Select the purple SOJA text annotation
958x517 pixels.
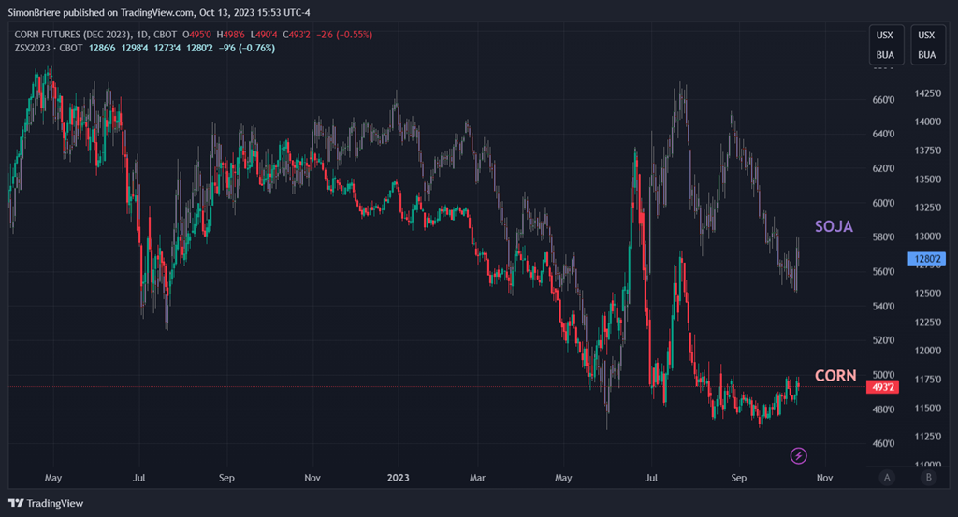833,226
